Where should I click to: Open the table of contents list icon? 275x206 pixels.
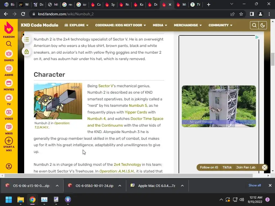click(x=27, y=39)
